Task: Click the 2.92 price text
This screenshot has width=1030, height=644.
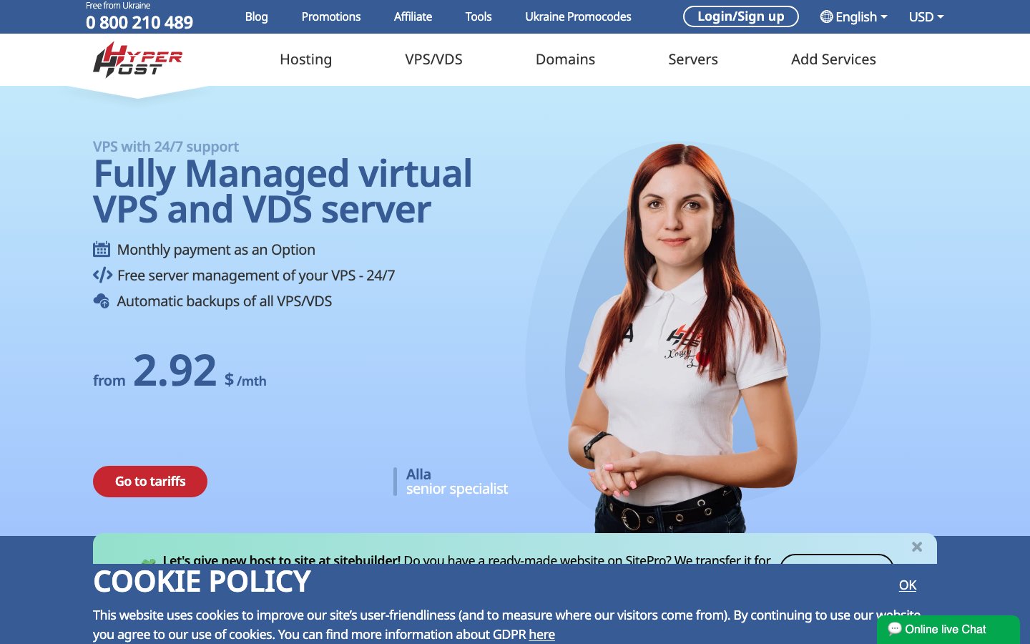Action: click(x=175, y=371)
